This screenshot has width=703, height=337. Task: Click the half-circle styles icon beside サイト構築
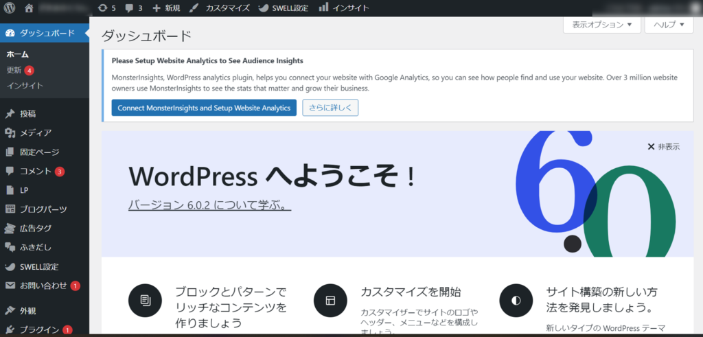516,300
